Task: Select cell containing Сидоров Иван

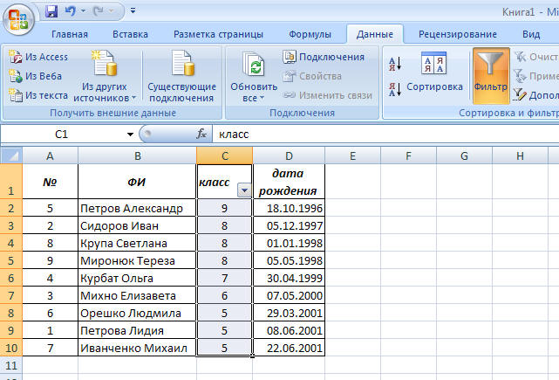Action: click(137, 225)
